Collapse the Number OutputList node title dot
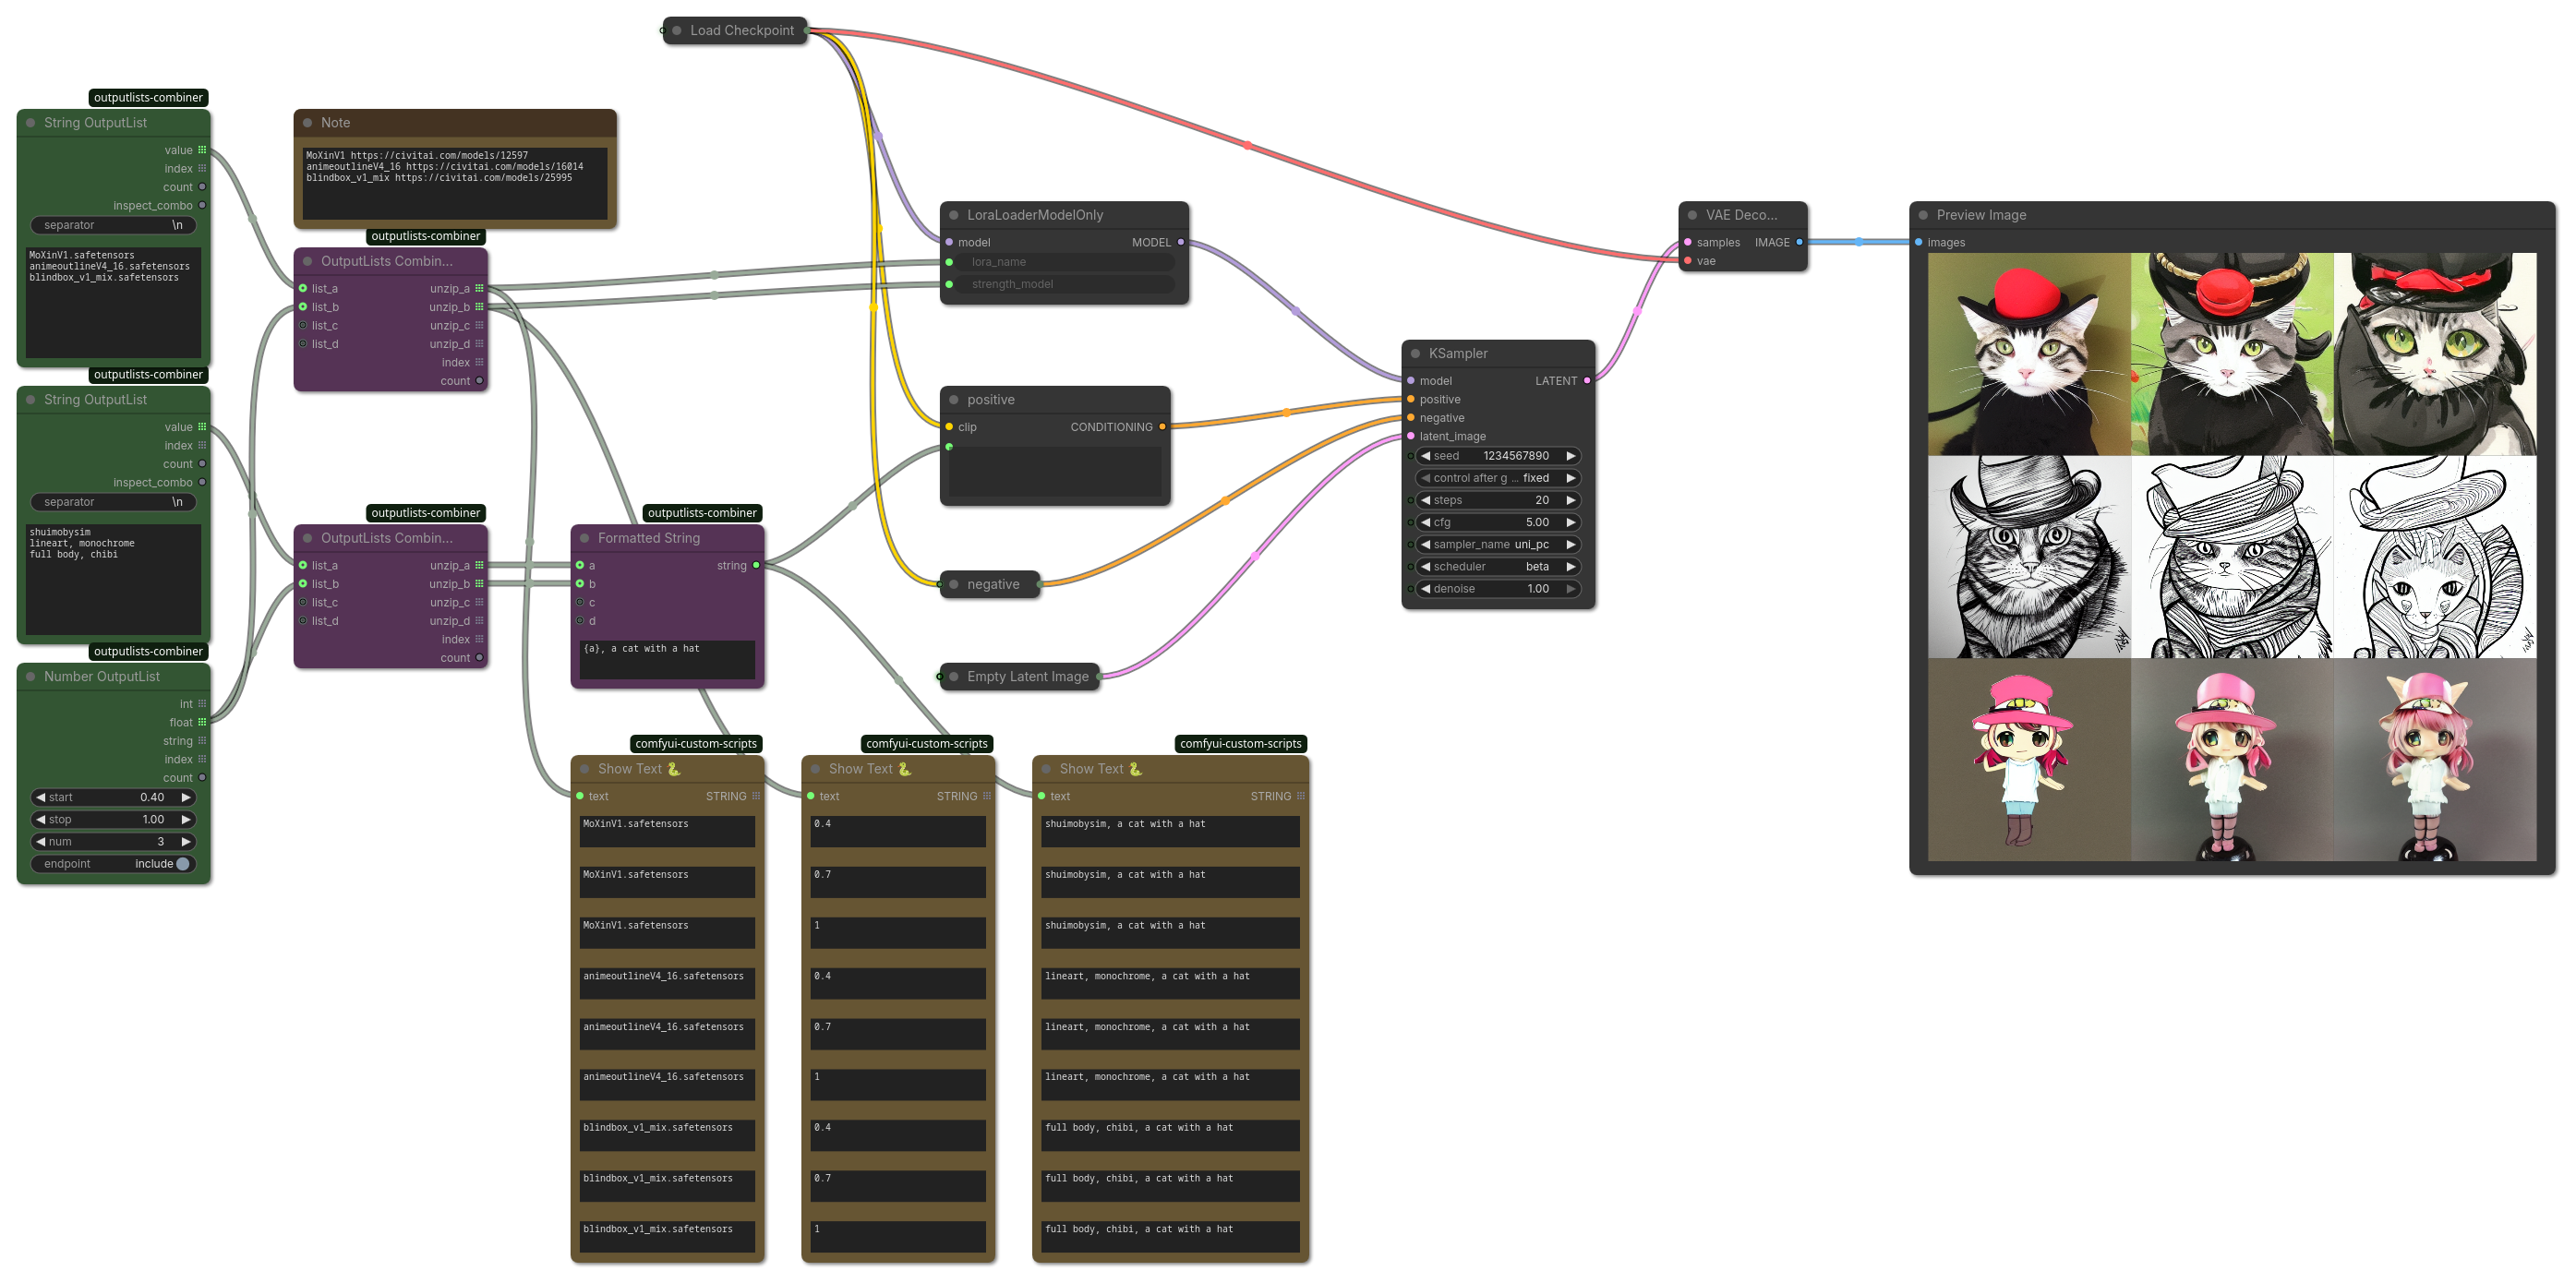This screenshot has height=1283, width=2576. [31, 677]
